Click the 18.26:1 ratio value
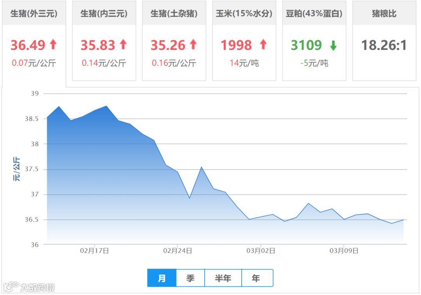This screenshot has height=295, width=421. (384, 45)
